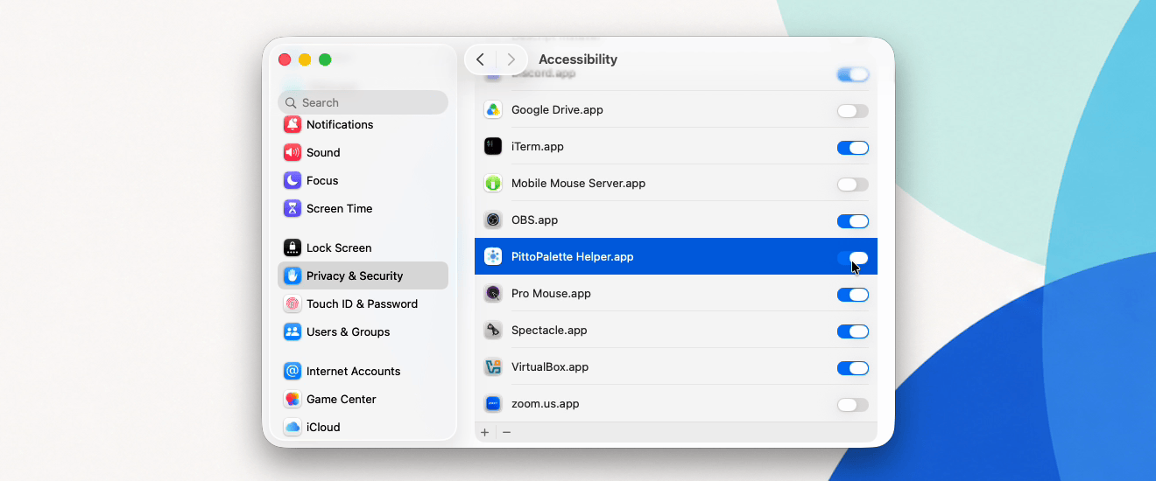Click the PittoPalette Helper.app label

pyautogui.click(x=572, y=257)
